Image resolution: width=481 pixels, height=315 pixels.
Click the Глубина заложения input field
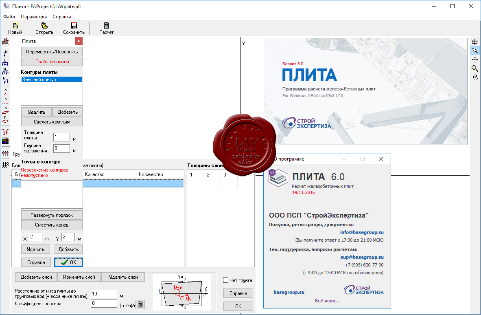click(x=61, y=148)
